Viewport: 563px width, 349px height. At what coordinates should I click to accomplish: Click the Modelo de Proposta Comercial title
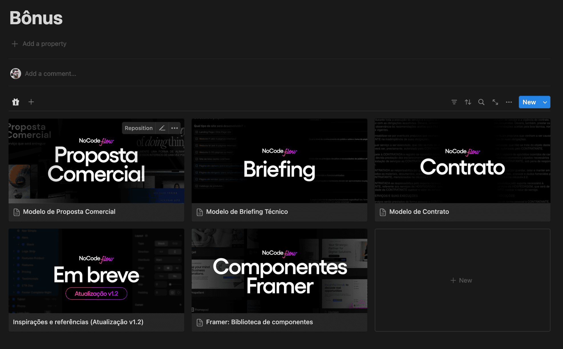[69, 212]
